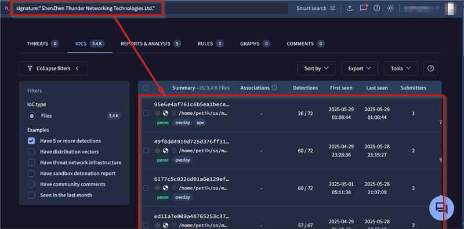The width and height of the screenshot is (464, 229).
Task: Open the GRAPHS tab
Action: 255,44
